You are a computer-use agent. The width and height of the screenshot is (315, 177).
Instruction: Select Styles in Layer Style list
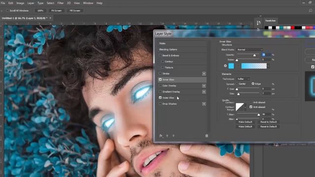click(x=182, y=43)
